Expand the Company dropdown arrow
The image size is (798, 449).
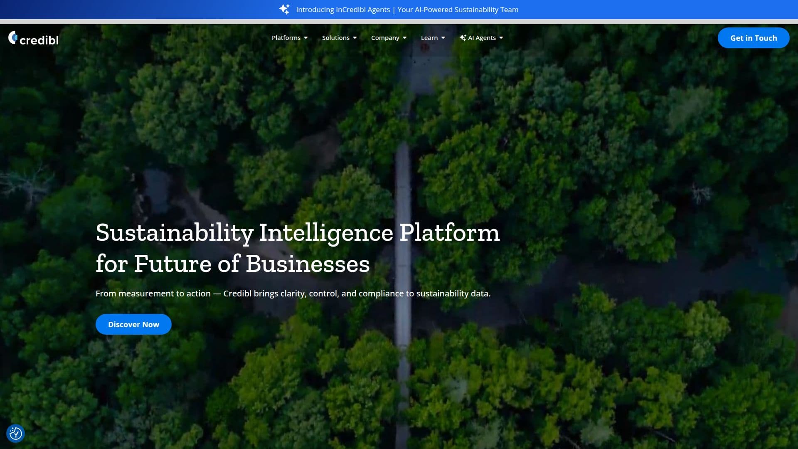pyautogui.click(x=405, y=38)
